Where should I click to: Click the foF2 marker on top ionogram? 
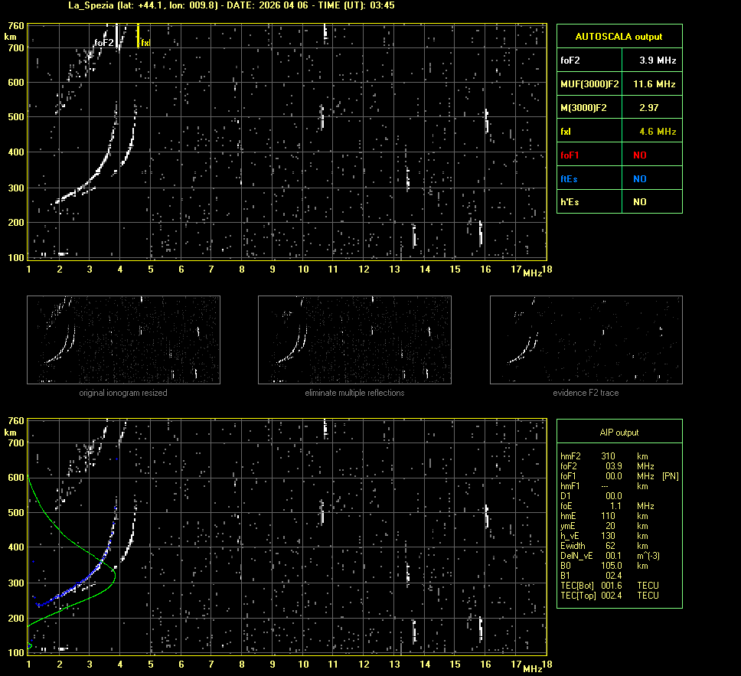[x=104, y=43]
